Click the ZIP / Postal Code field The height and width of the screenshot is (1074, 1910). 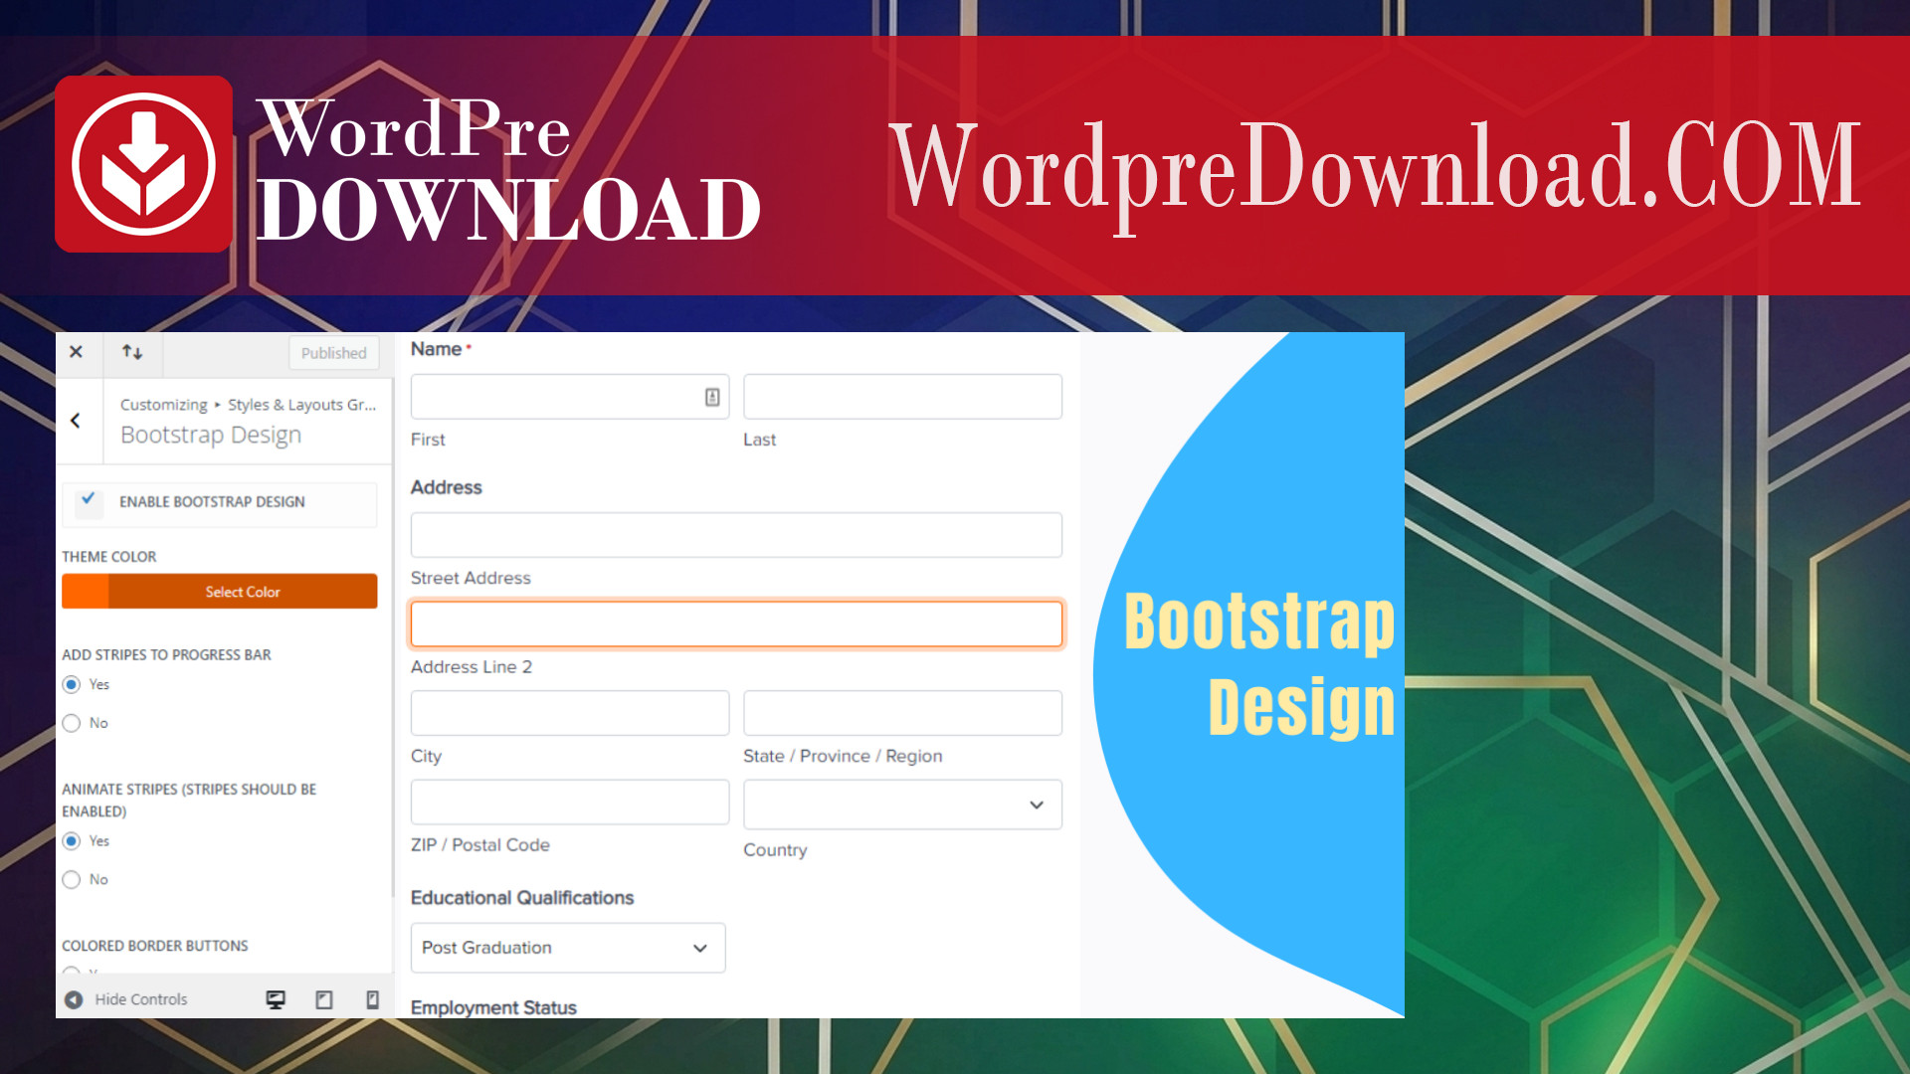pyautogui.click(x=570, y=802)
